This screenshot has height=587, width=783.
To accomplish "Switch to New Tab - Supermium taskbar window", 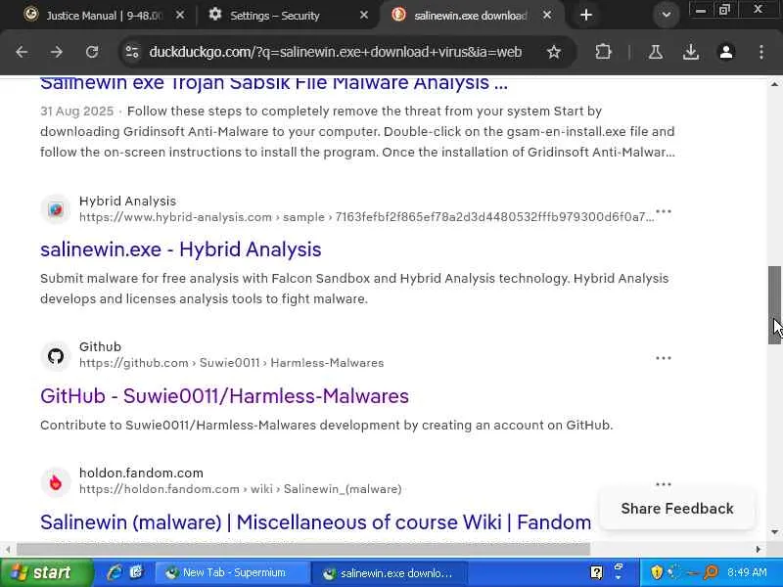I will pos(231,572).
